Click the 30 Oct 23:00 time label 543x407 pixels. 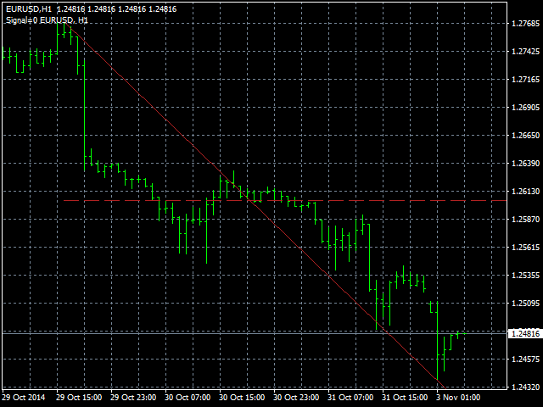point(296,397)
